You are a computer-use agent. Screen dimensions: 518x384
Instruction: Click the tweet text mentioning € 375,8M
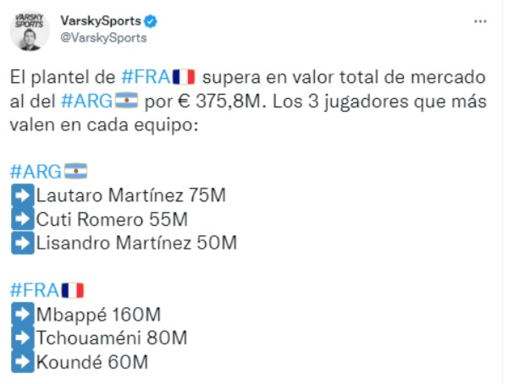pos(248,101)
